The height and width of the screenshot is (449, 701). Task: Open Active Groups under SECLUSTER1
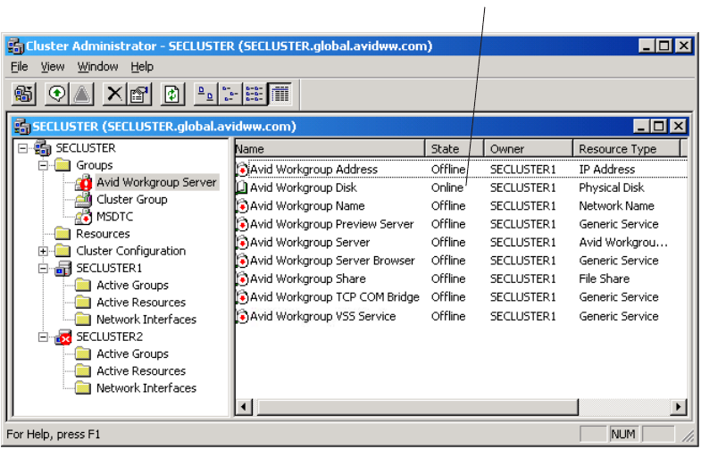[132, 285]
